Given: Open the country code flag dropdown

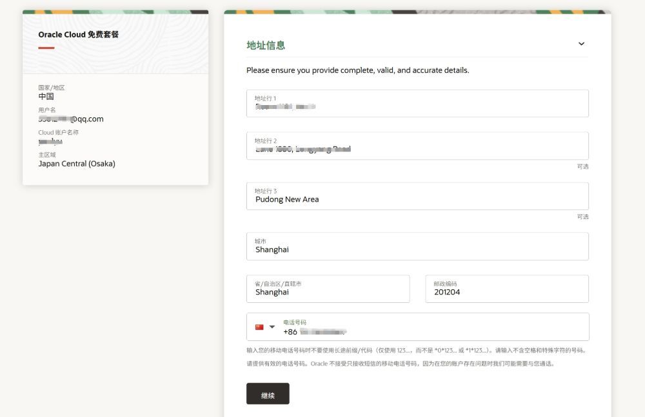Looking at the screenshot, I should coord(272,327).
